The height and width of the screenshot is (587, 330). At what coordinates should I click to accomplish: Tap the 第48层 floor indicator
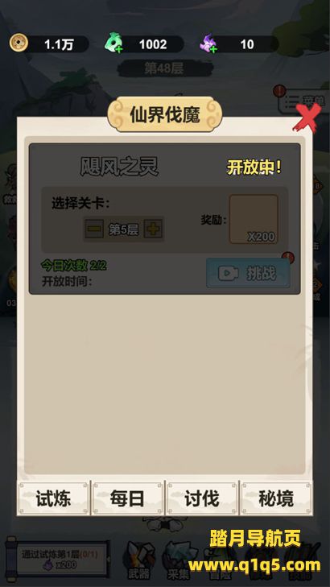click(x=164, y=69)
